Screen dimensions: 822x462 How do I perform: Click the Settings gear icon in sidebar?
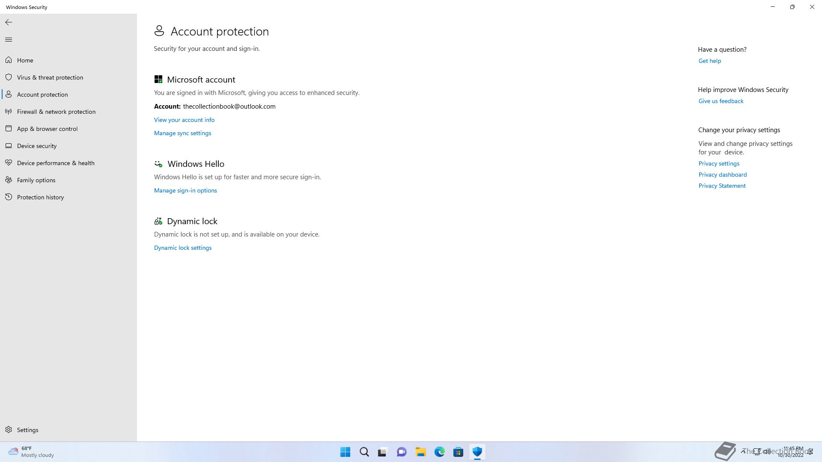[9, 430]
